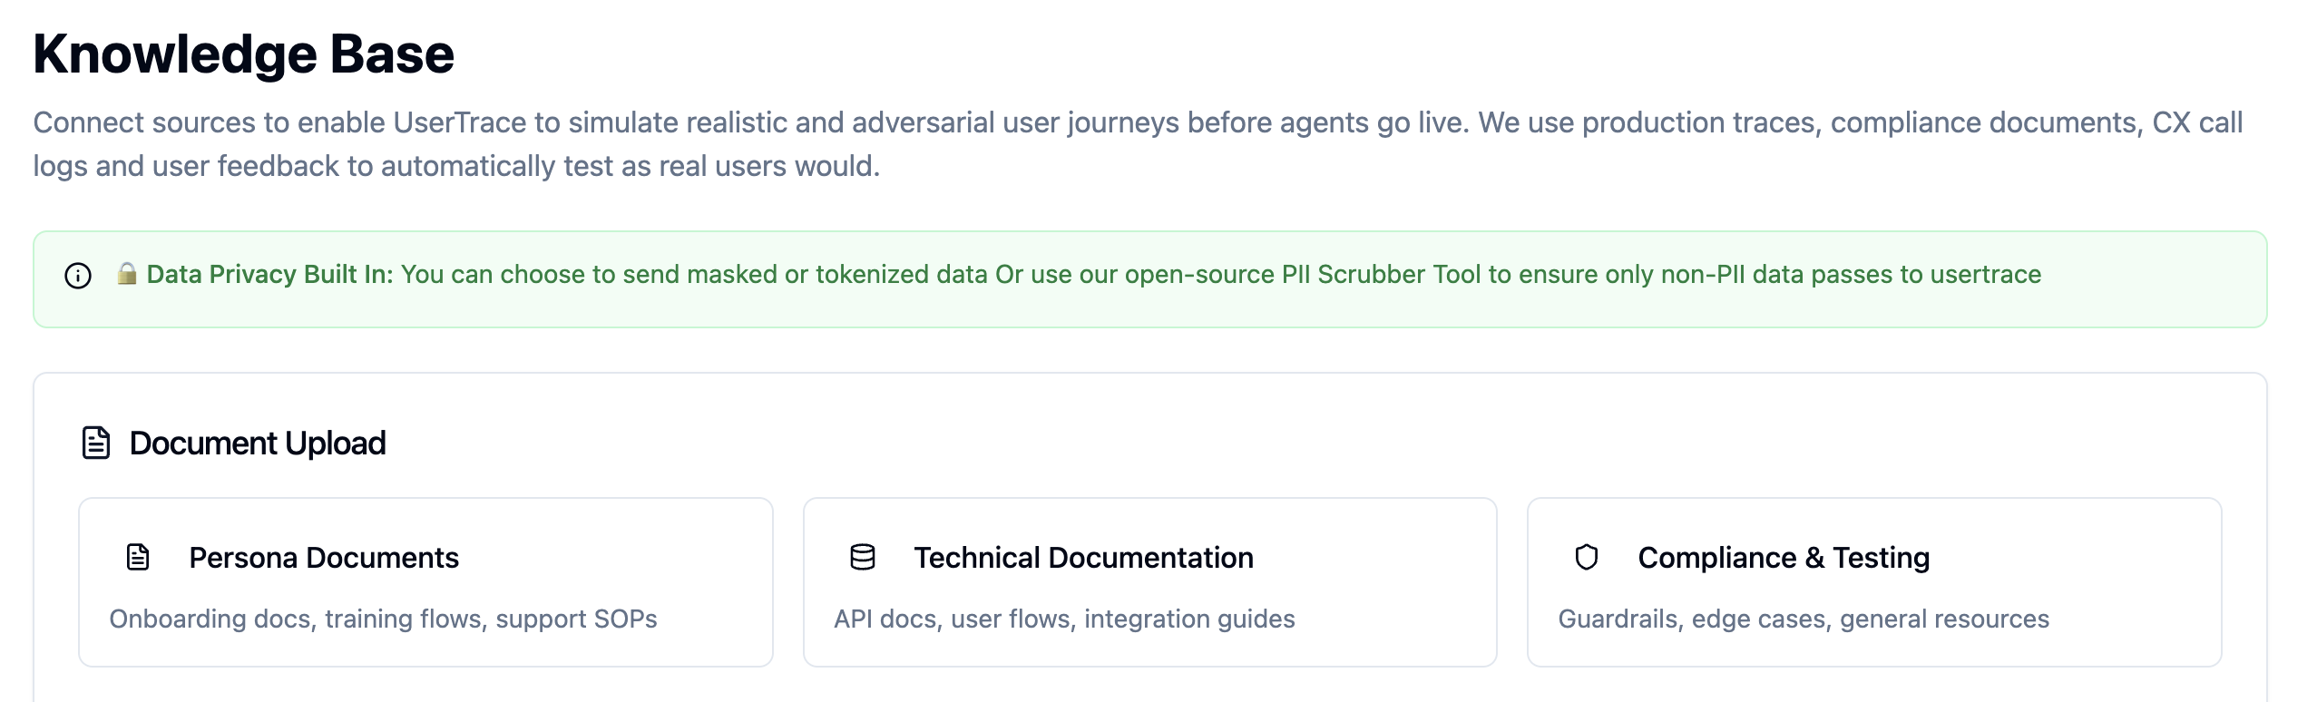Click the Knowledge Base page heading
This screenshot has width=2317, height=702.
pos(243,54)
